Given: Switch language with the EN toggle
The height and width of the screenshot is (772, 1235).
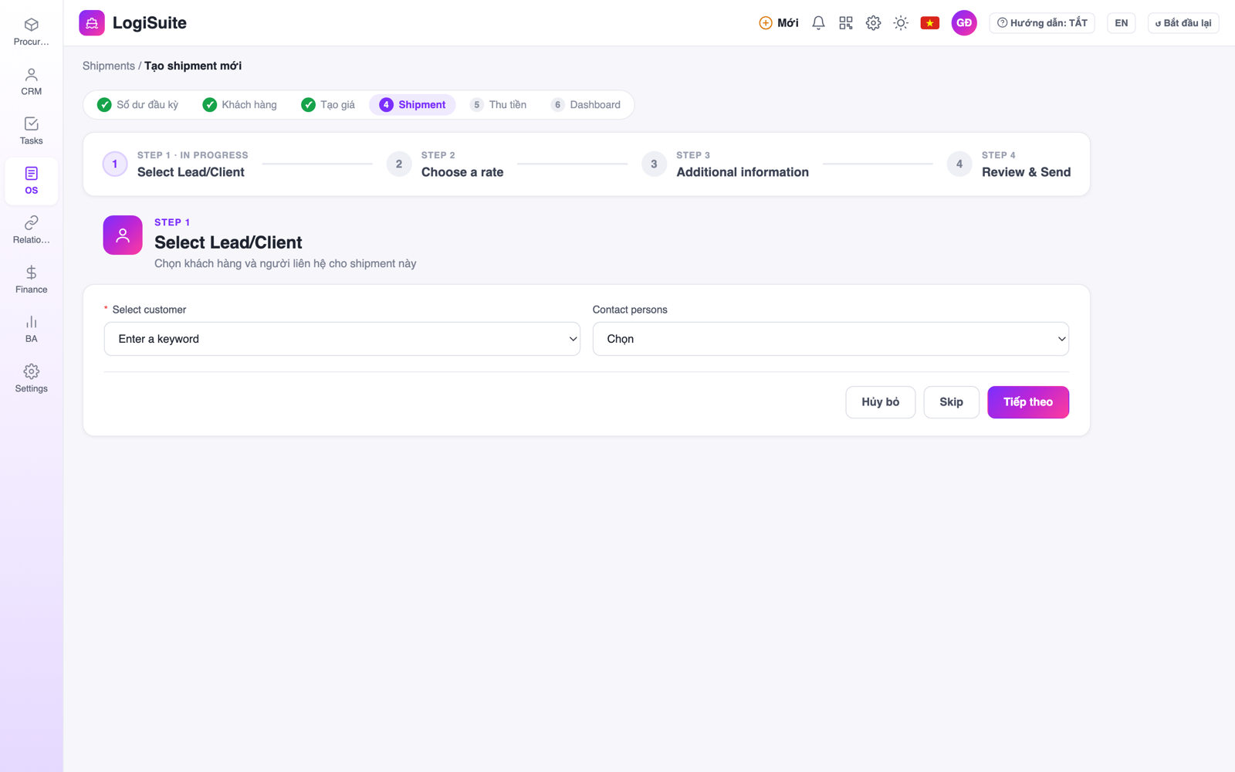Looking at the screenshot, I should coord(1121,23).
